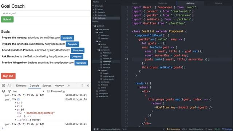Open reducer_goals.js in the file tree
The image size is (233, 131).
108,76
